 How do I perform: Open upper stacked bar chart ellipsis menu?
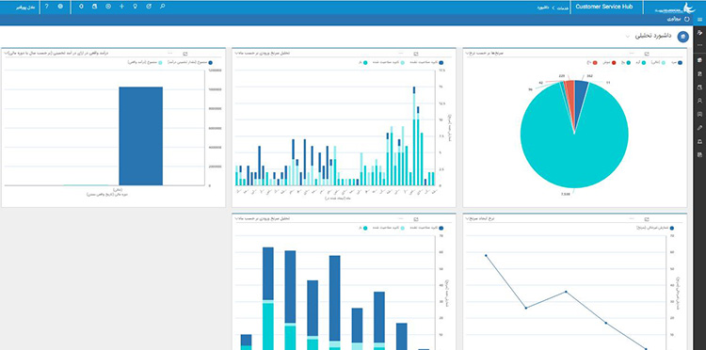click(x=401, y=53)
